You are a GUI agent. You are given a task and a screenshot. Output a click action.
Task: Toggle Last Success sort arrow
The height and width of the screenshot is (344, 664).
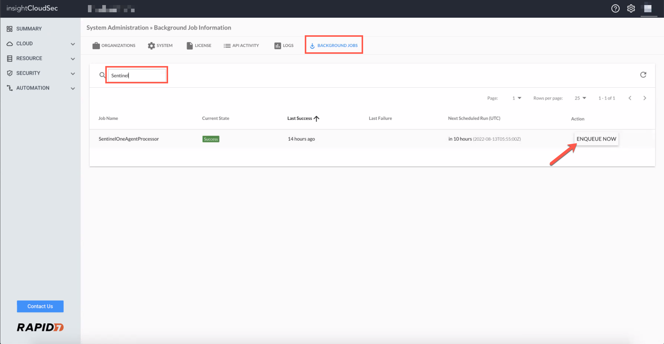pyautogui.click(x=316, y=118)
